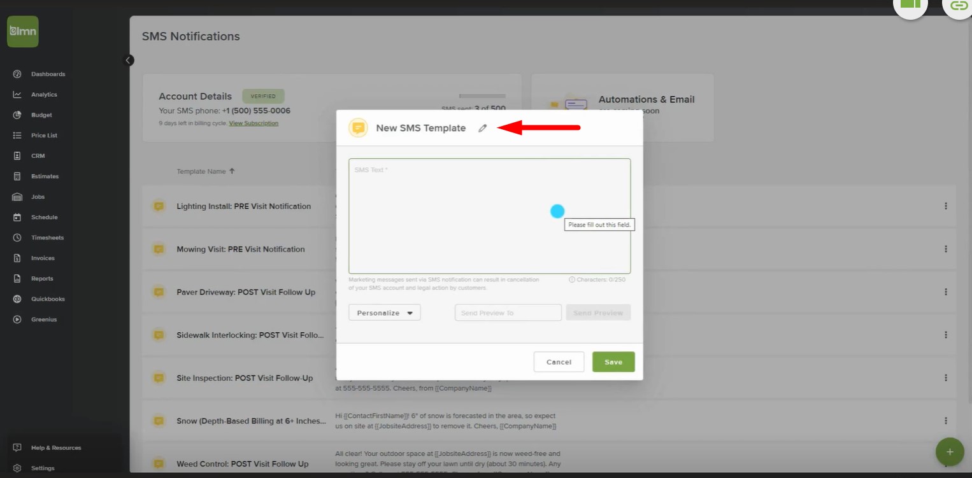972x478 pixels.
Task: Click the Greenius play icon
Action: pos(17,319)
